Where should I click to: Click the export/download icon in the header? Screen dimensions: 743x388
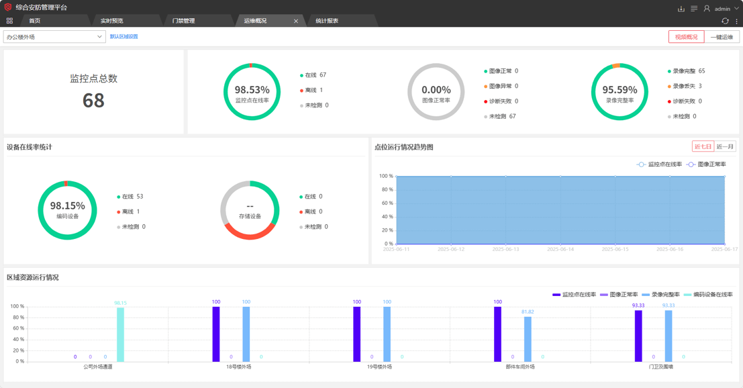pyautogui.click(x=682, y=9)
